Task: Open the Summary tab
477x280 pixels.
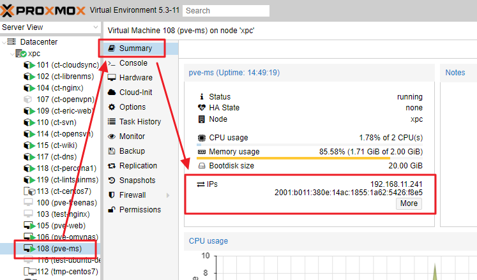Action: coord(141,48)
